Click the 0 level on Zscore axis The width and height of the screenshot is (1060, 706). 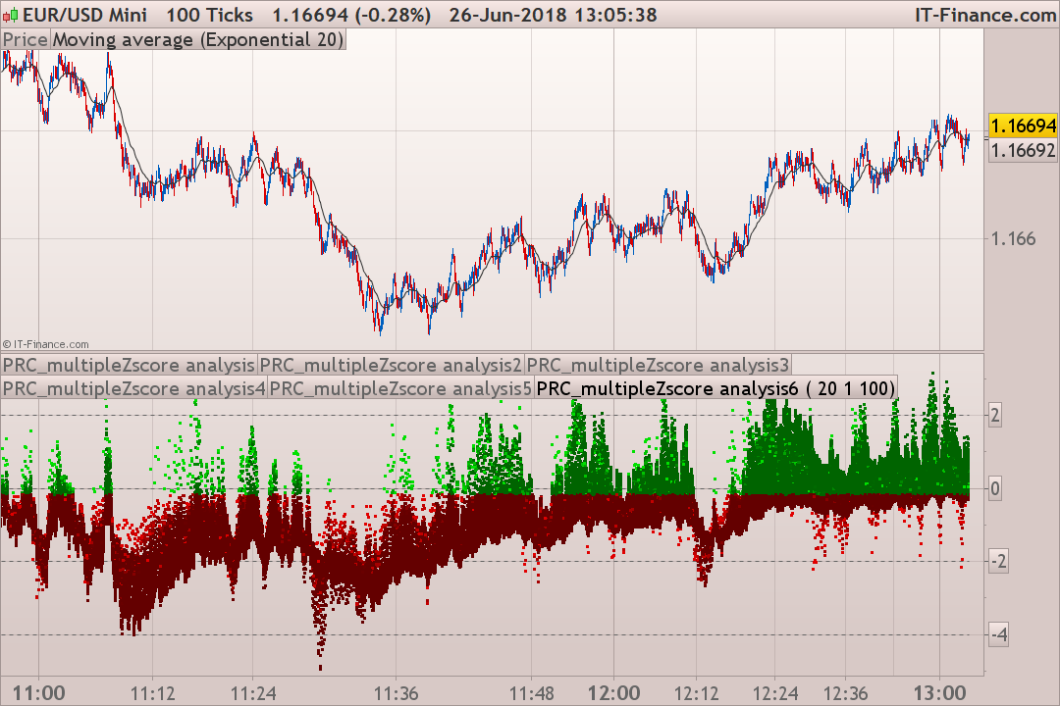click(995, 488)
